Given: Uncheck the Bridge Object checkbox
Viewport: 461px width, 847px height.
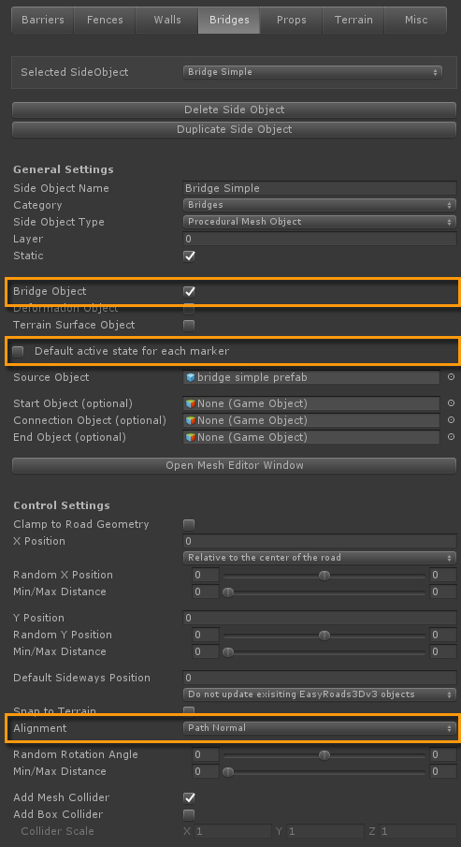Looking at the screenshot, I should coord(189,292).
